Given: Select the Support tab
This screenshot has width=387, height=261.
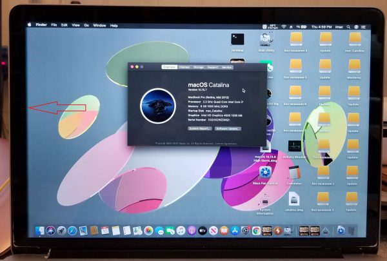Looking at the screenshot, I should click(213, 67).
